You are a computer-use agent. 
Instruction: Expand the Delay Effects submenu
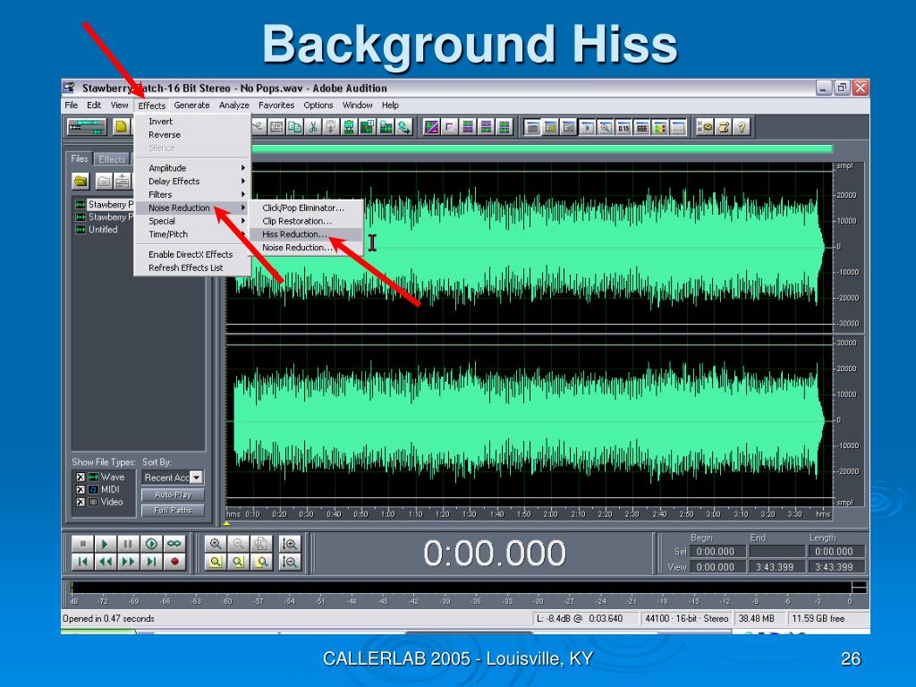tap(192, 181)
